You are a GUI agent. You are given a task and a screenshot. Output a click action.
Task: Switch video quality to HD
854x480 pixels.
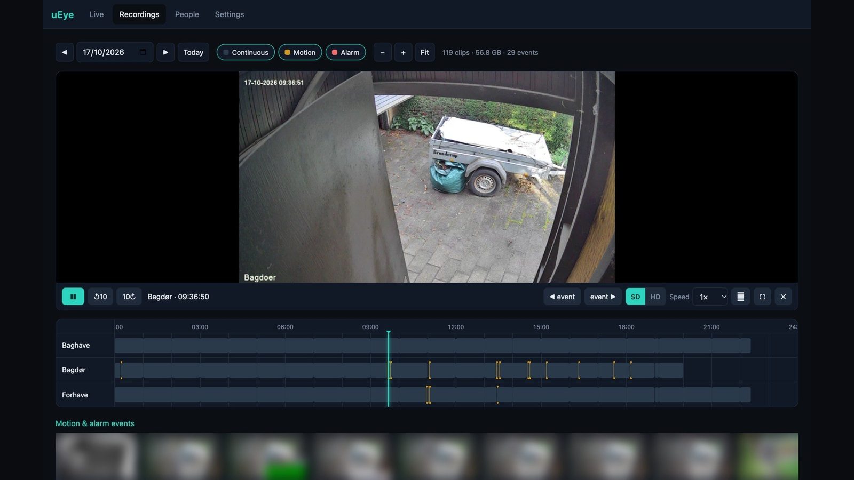pos(655,297)
